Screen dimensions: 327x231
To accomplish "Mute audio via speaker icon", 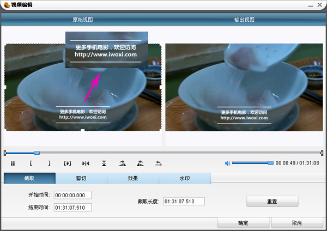I will 227,163.
